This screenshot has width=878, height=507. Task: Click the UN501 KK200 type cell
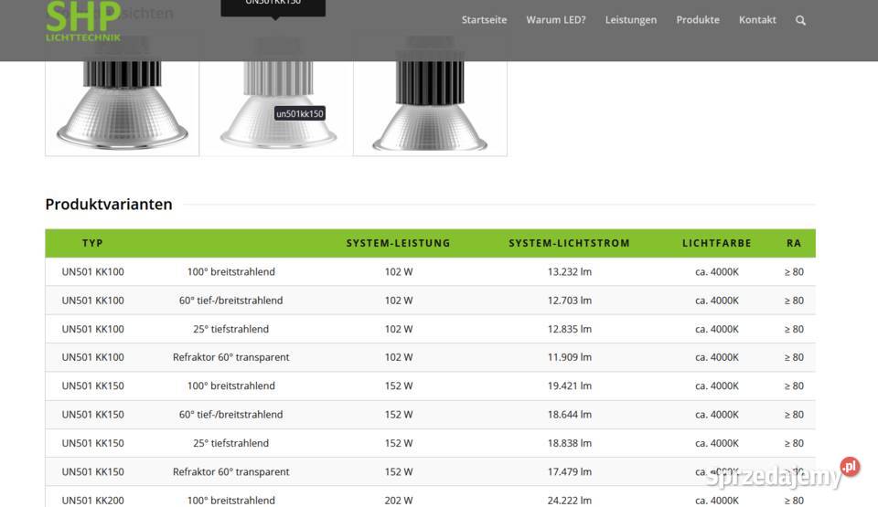click(x=92, y=500)
